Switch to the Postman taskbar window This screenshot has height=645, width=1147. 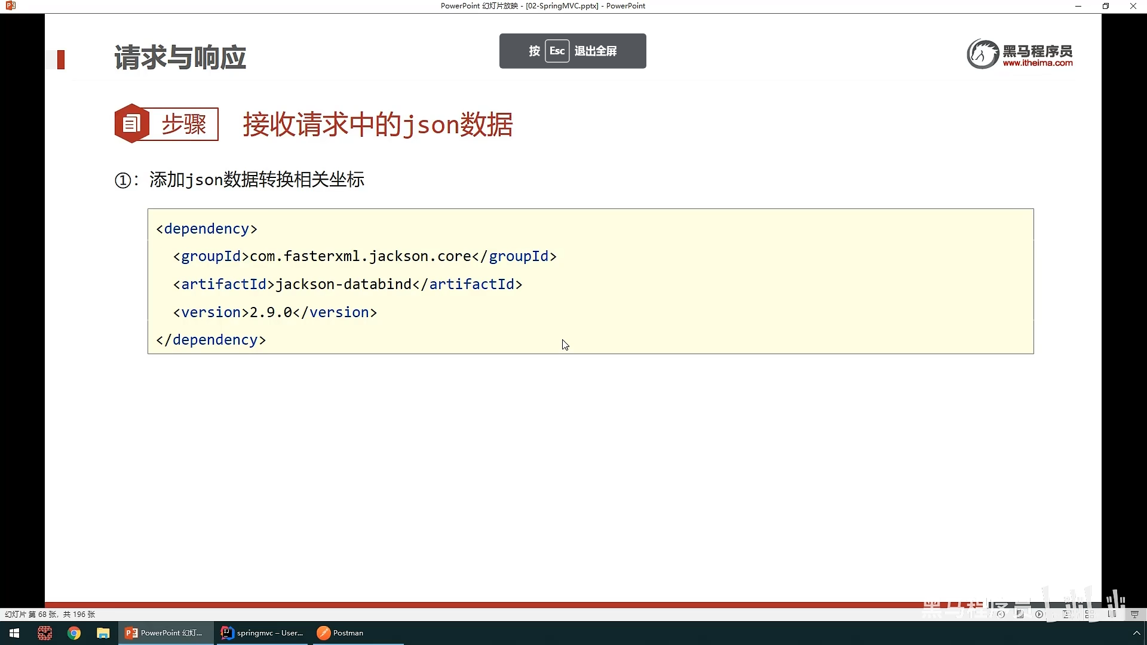pyautogui.click(x=341, y=633)
